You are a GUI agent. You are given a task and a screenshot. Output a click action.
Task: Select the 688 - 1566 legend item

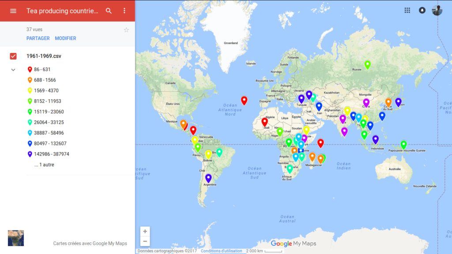41,80
